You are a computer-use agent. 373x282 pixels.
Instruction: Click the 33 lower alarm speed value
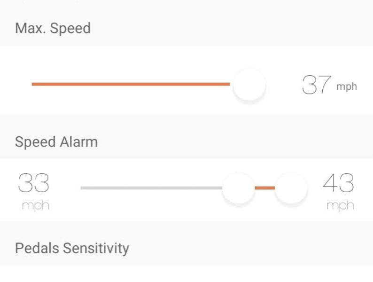coord(34,183)
